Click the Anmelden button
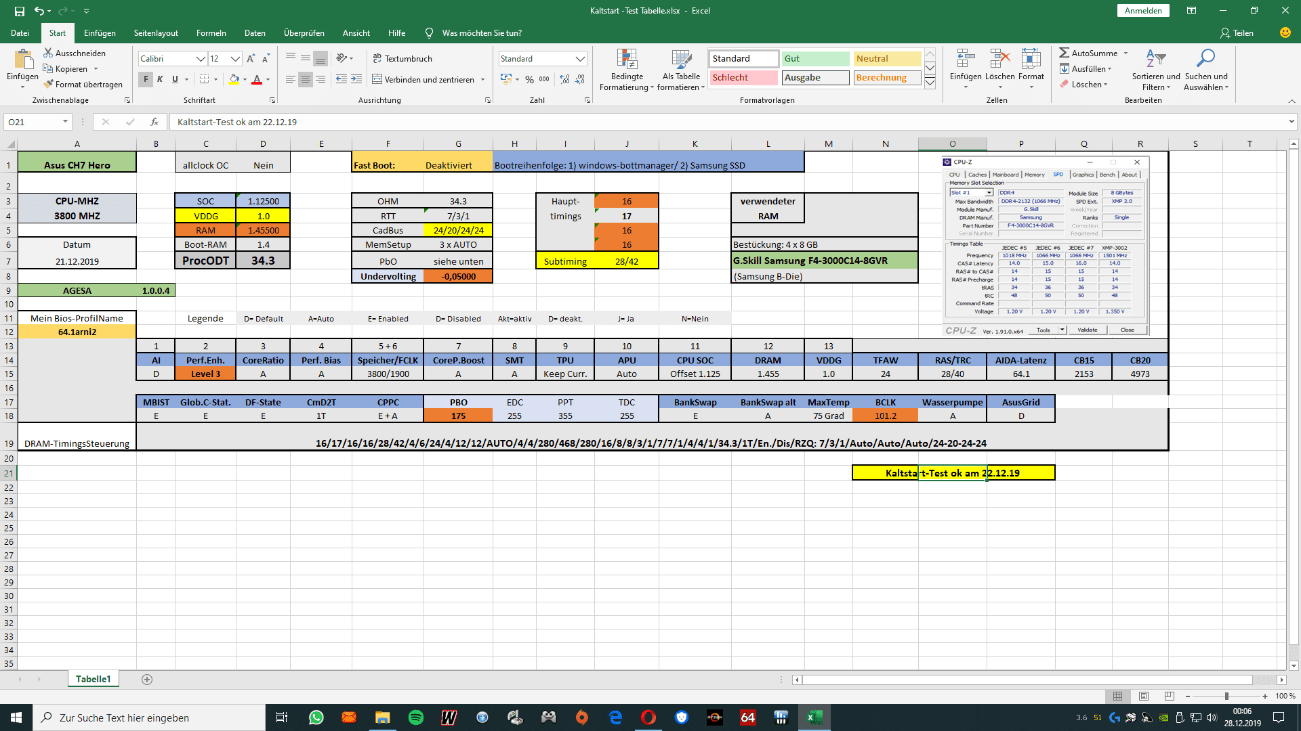 point(1142,10)
